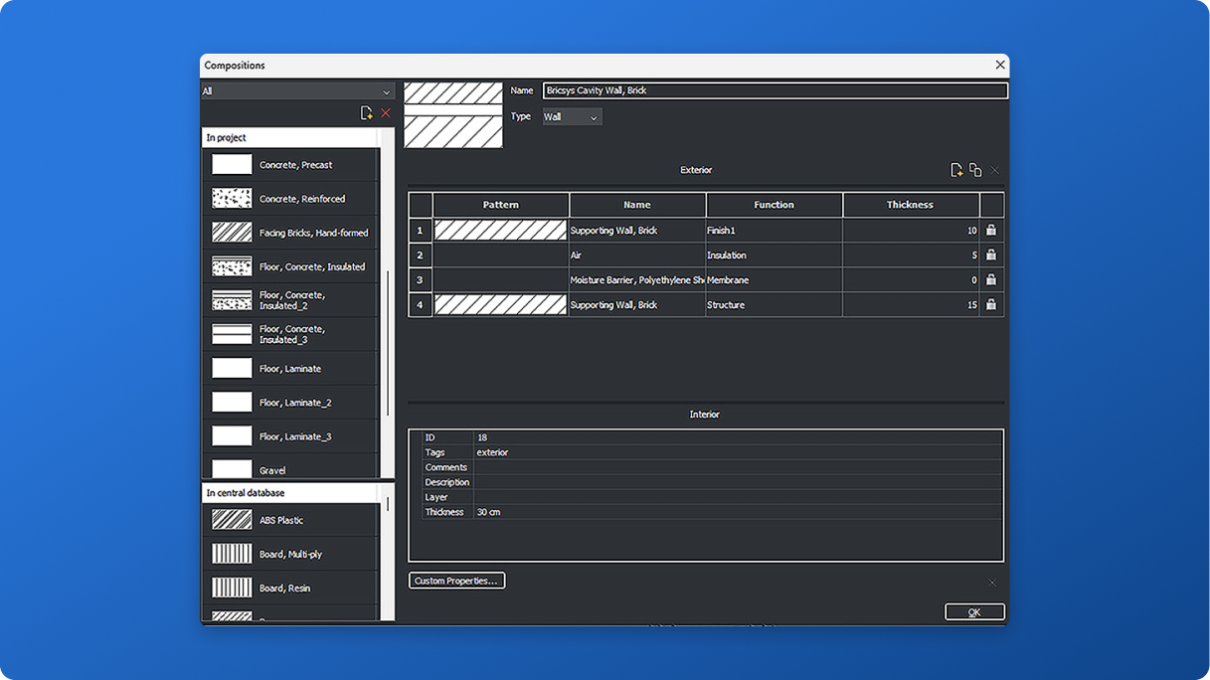The height and width of the screenshot is (680, 1210).
Task: Click the new composition icon in left panel
Action: pos(367,113)
